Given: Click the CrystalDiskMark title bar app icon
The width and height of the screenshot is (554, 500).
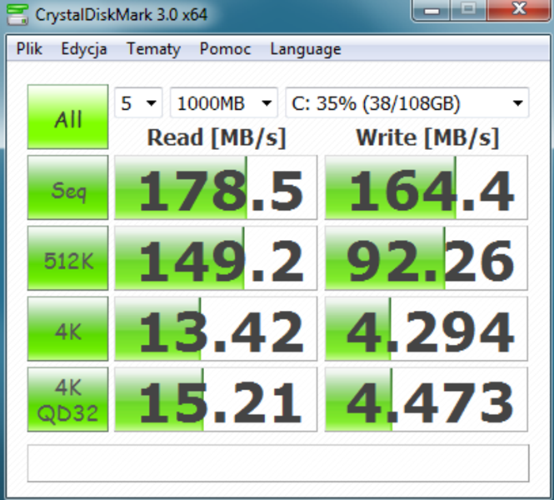Looking at the screenshot, I should tap(17, 14).
